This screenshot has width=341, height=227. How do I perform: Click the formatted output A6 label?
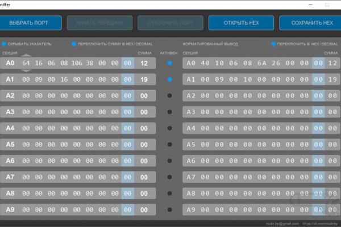191,161
